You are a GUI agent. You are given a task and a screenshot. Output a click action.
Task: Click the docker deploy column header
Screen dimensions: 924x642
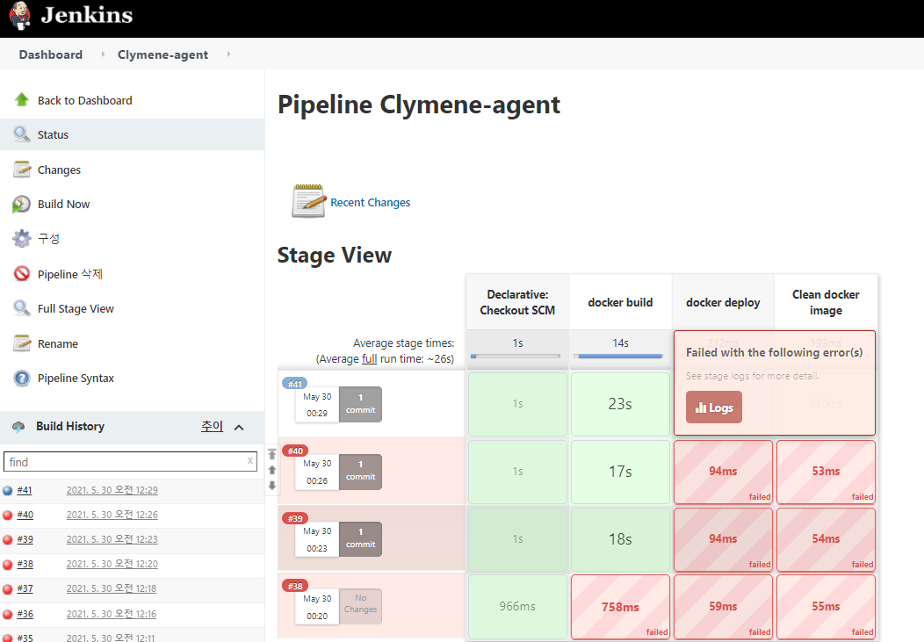coord(723,302)
